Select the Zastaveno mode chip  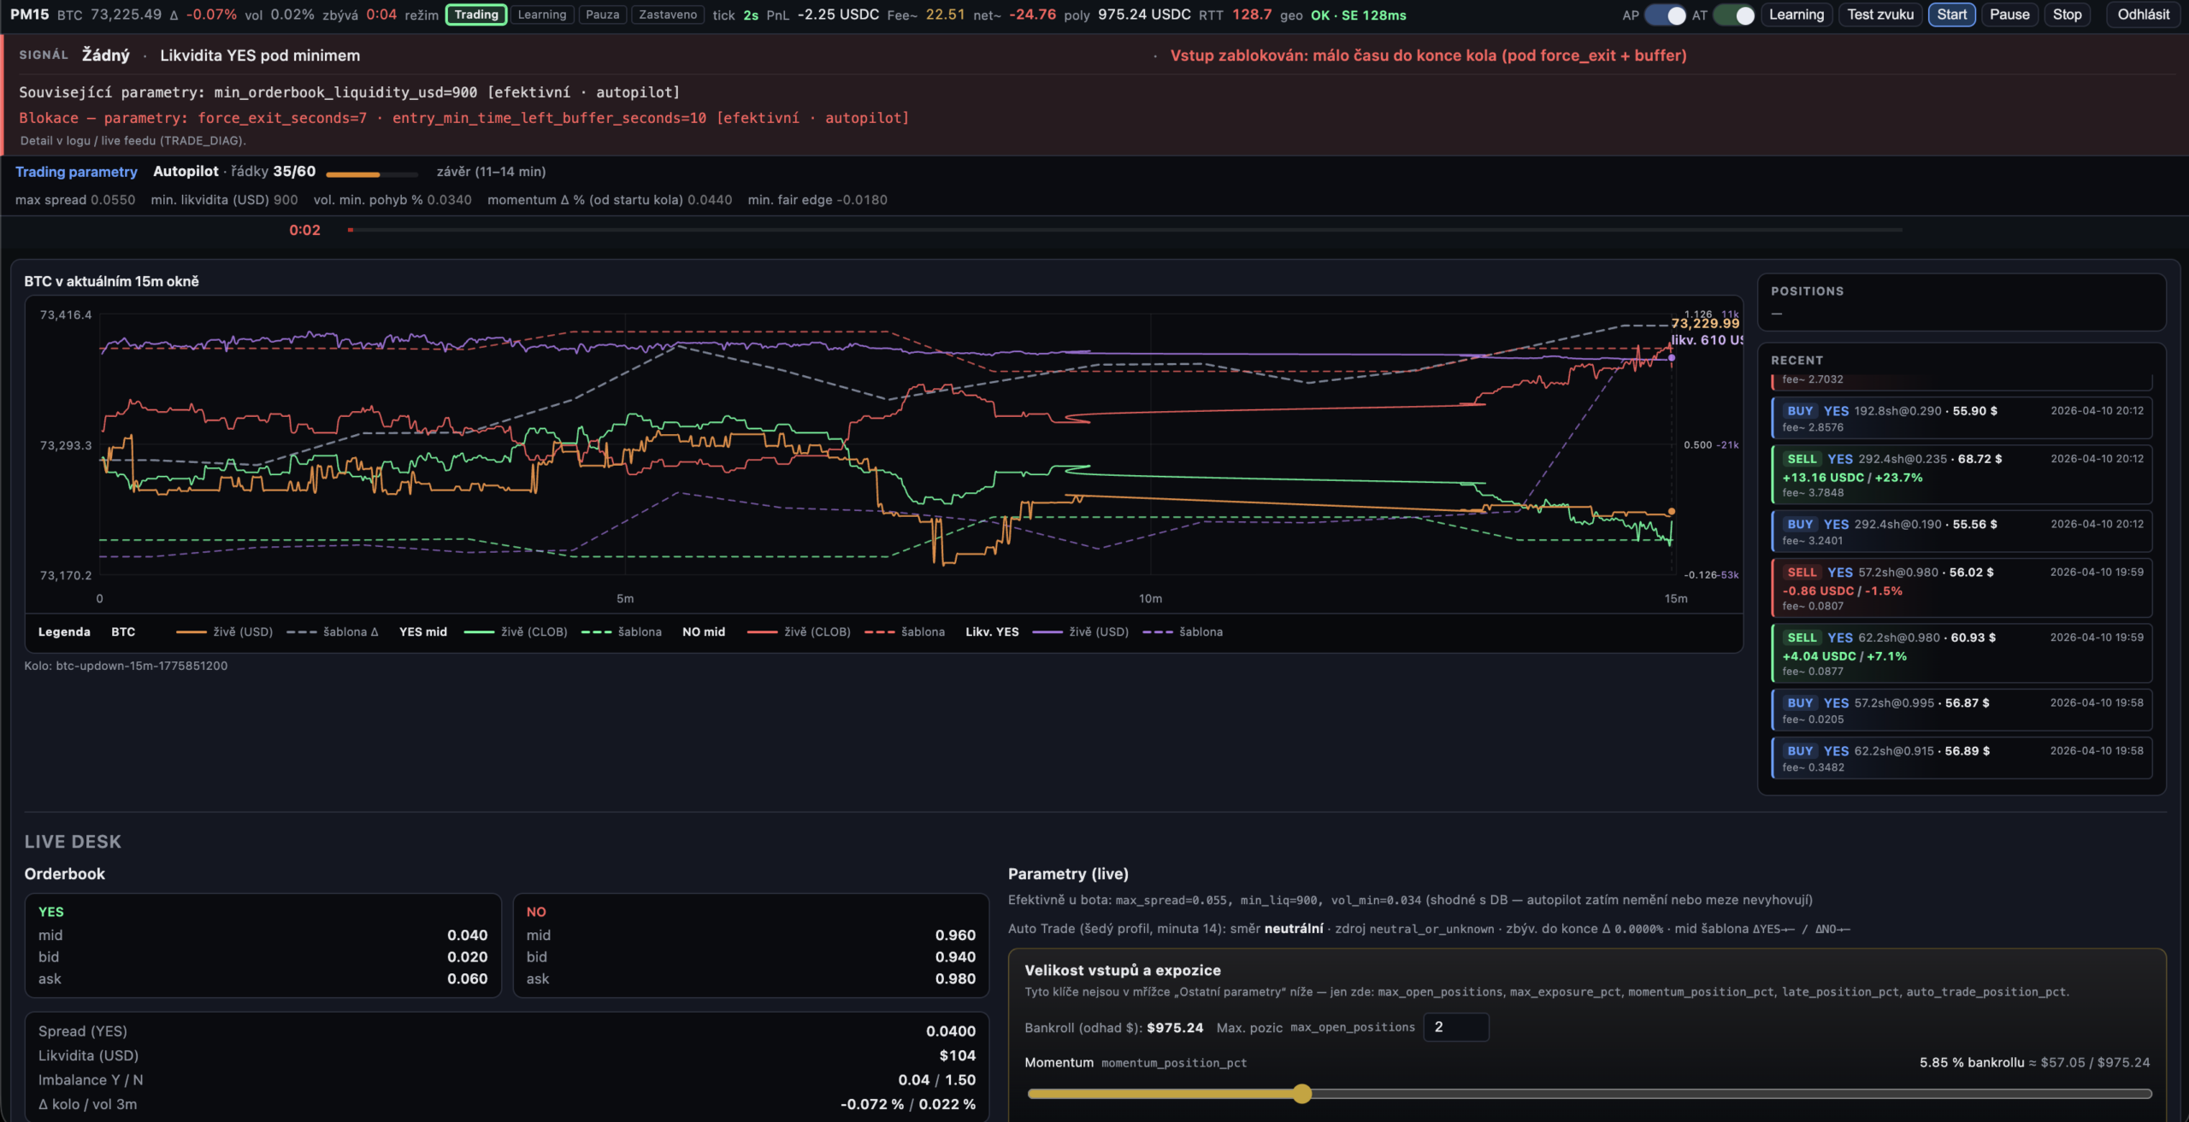pyautogui.click(x=668, y=15)
